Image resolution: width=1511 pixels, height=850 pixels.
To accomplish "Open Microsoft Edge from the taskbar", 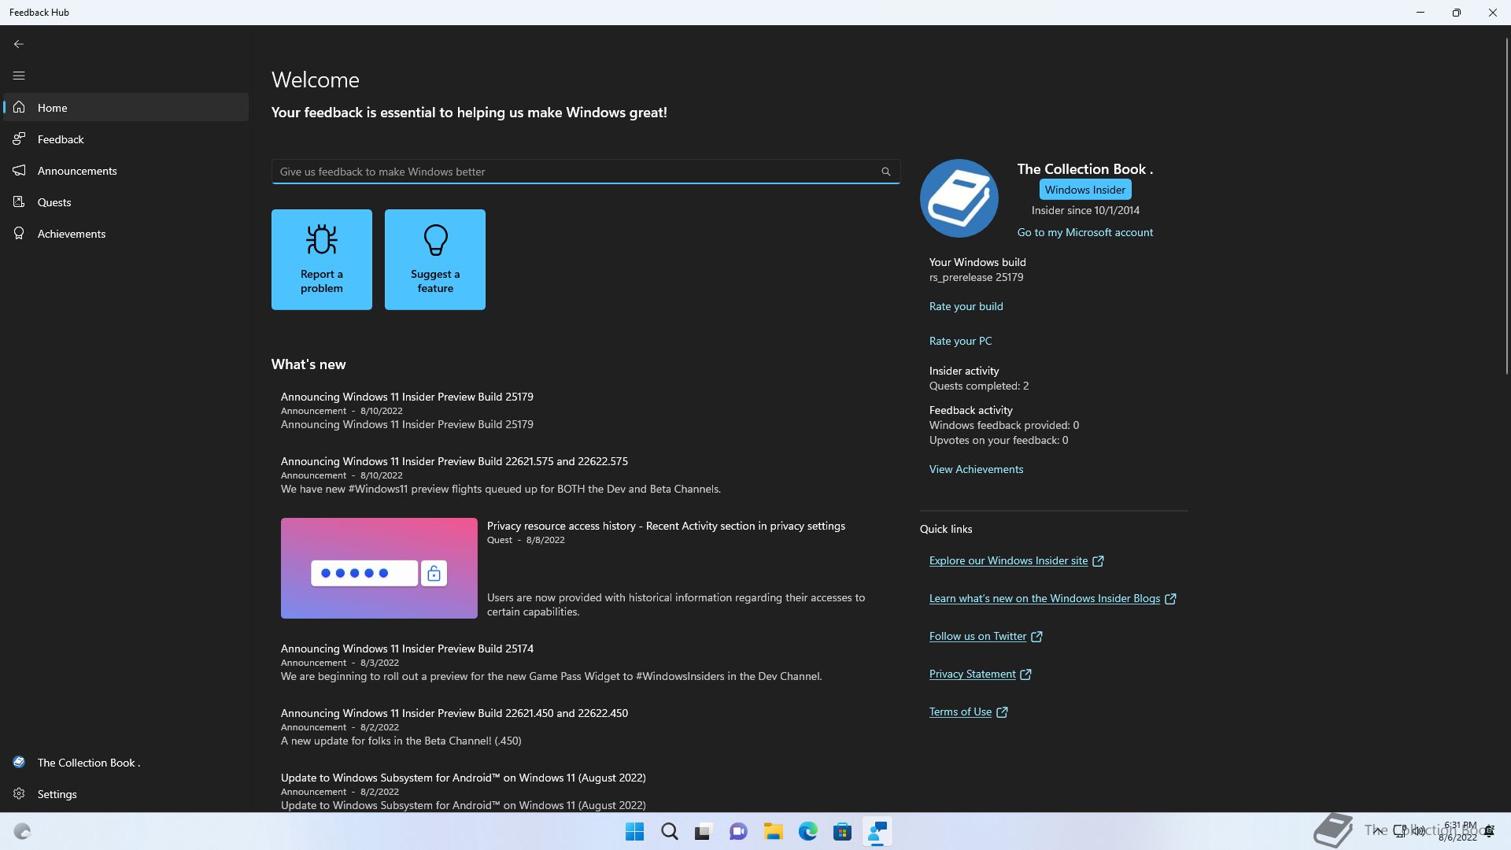I will pyautogui.click(x=807, y=831).
